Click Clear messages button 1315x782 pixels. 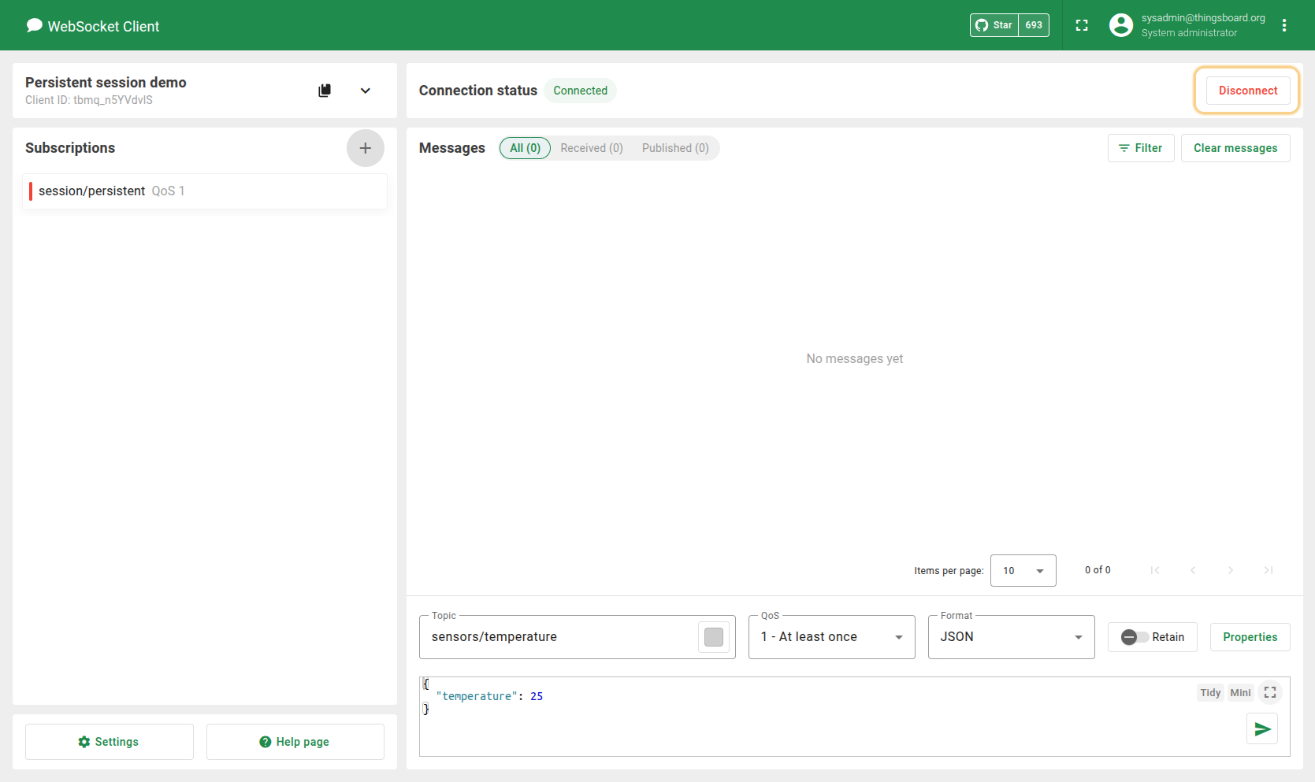(x=1235, y=148)
